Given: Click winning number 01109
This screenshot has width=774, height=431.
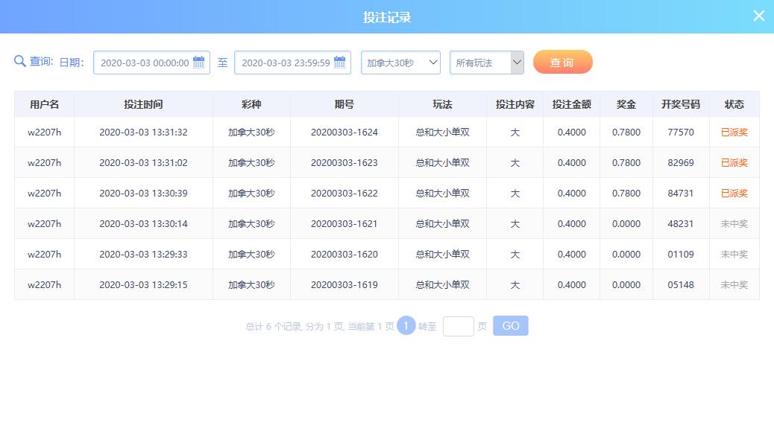Looking at the screenshot, I should pyautogui.click(x=681, y=254).
